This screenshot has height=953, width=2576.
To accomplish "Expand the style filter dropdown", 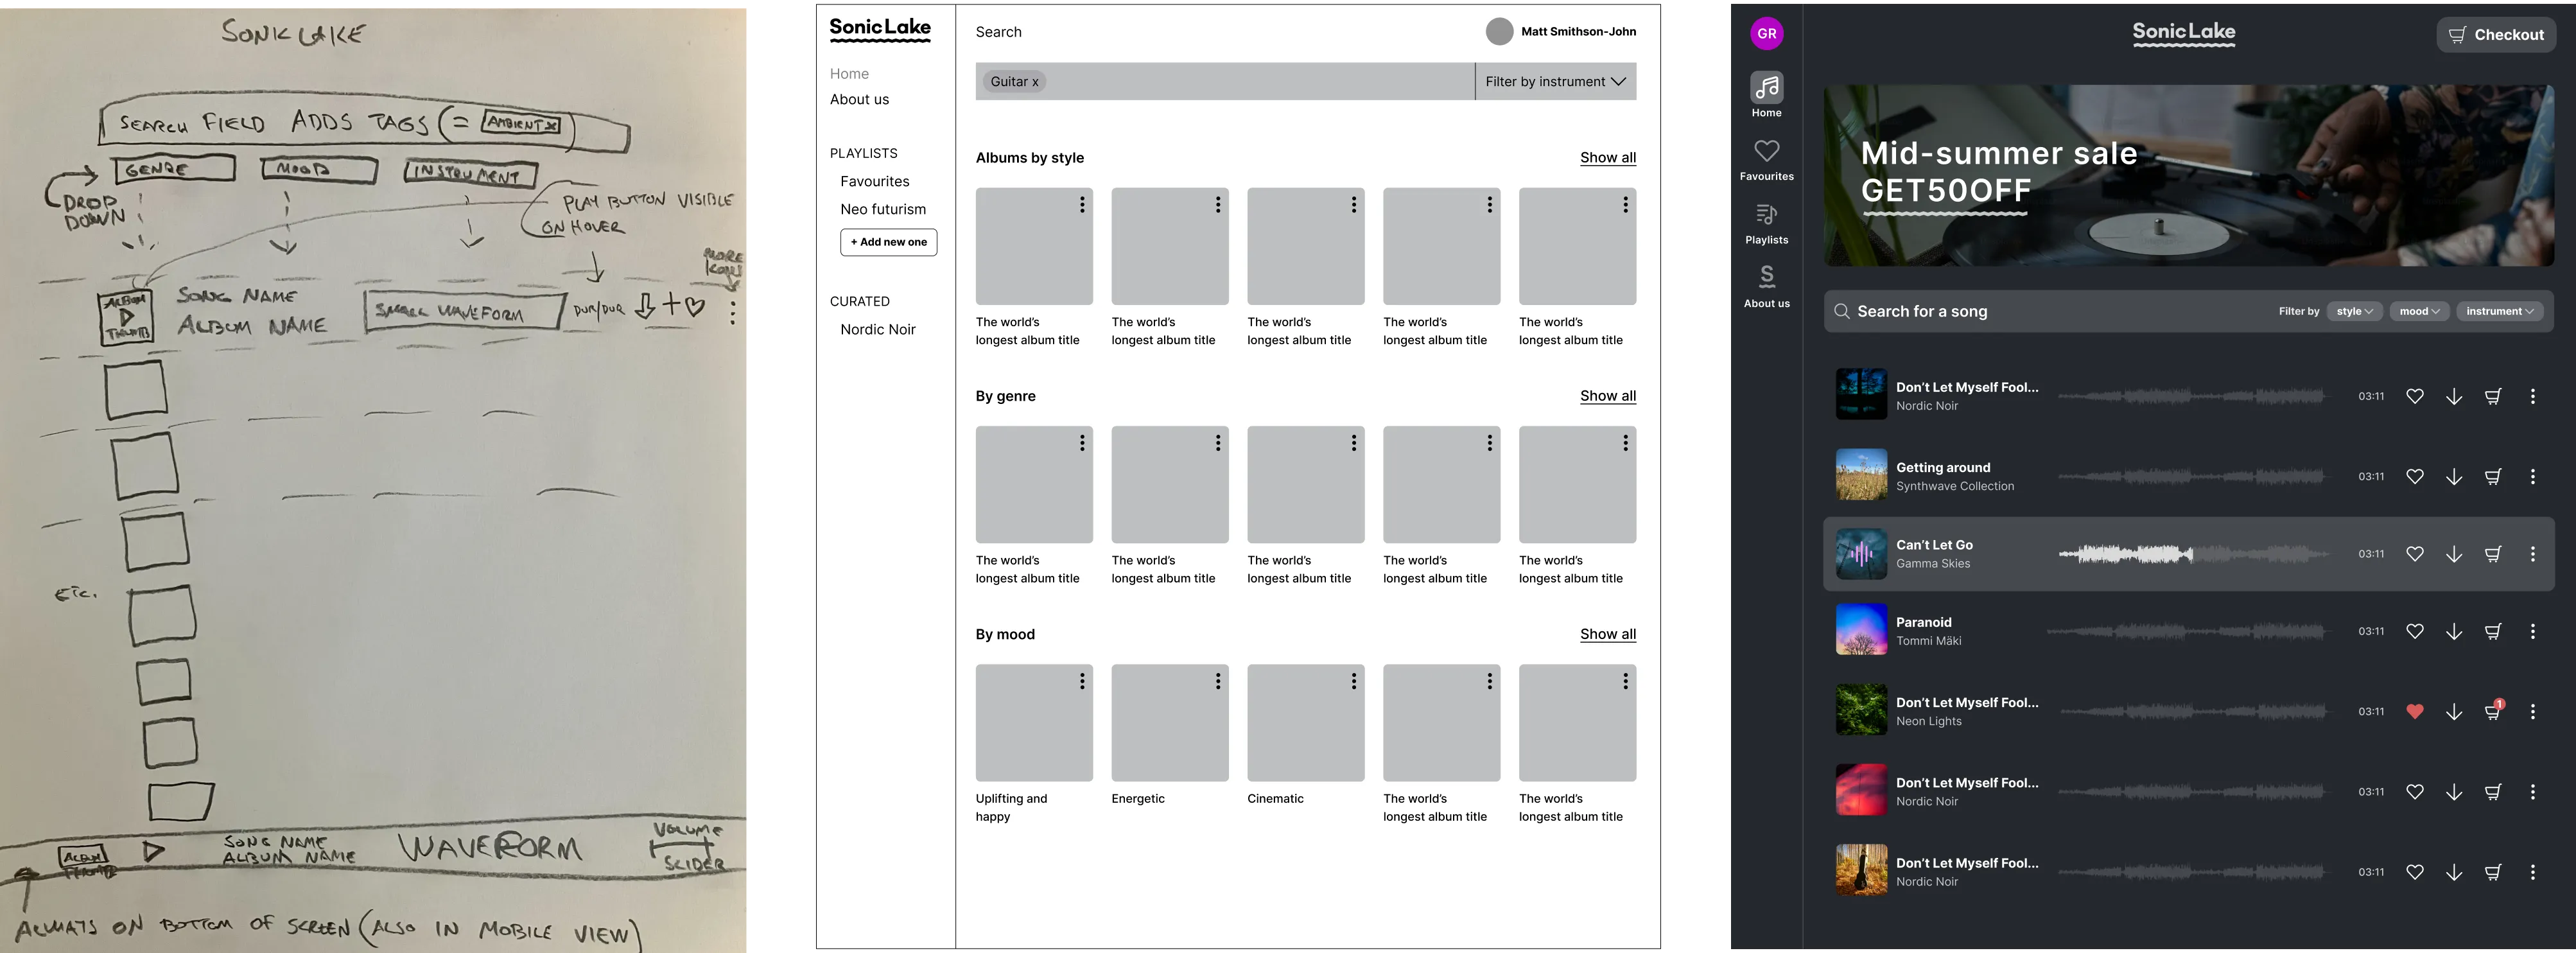I will click(2354, 311).
